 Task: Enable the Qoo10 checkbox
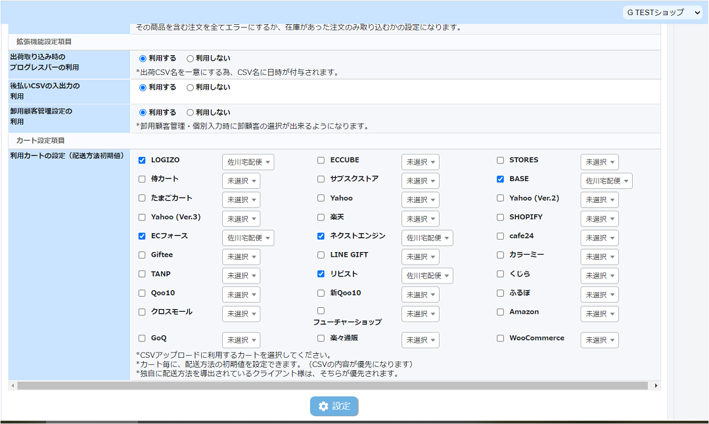coord(142,293)
